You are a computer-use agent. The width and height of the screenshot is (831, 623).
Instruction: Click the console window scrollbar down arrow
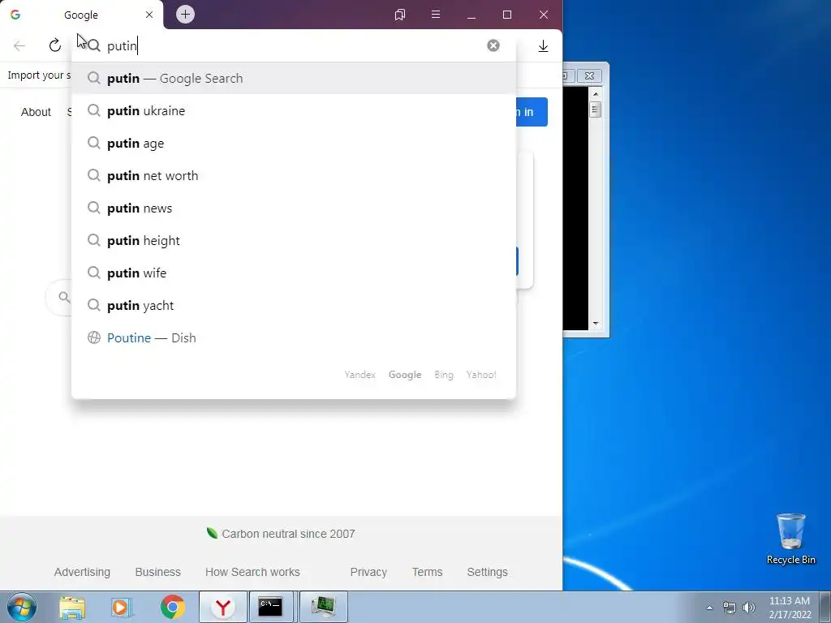pos(596,323)
